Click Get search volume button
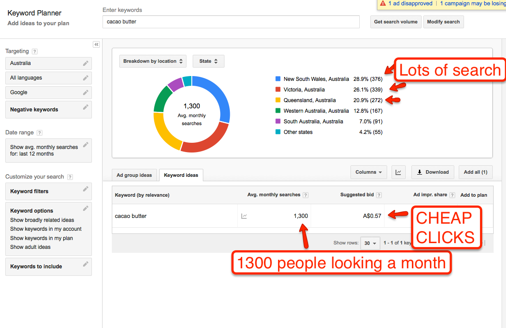Screen dimensions: 506x328 tap(396, 22)
